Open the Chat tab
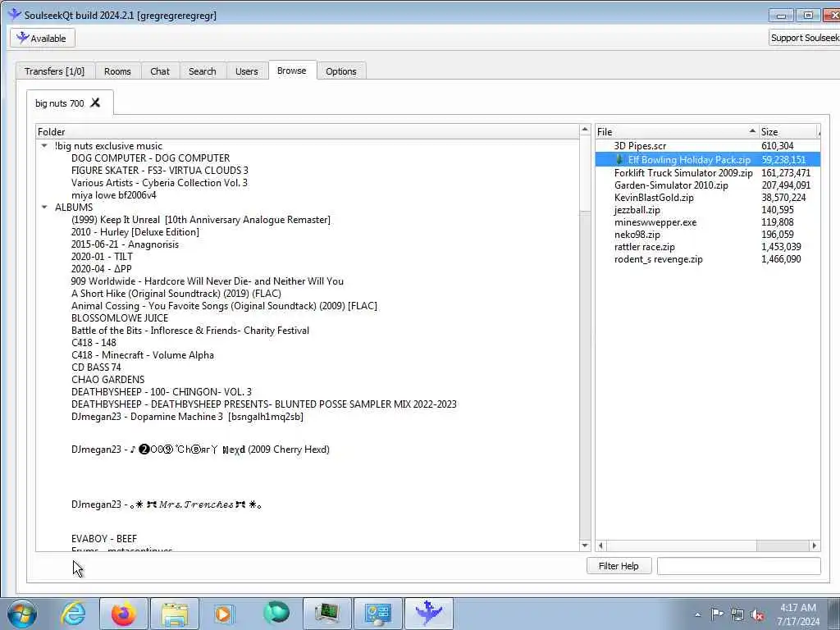The height and width of the screenshot is (630, 840). click(160, 71)
